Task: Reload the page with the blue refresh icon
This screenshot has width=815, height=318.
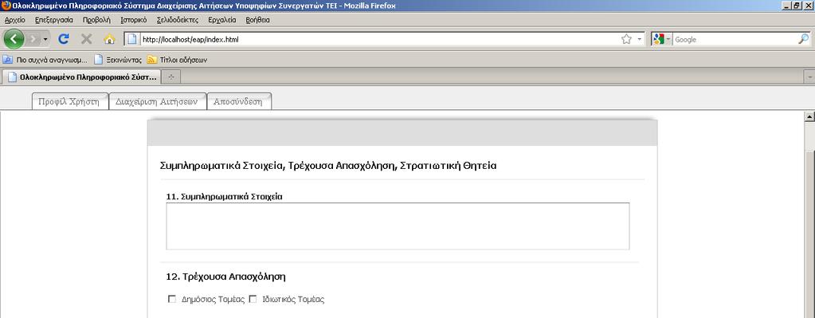Action: 64,39
